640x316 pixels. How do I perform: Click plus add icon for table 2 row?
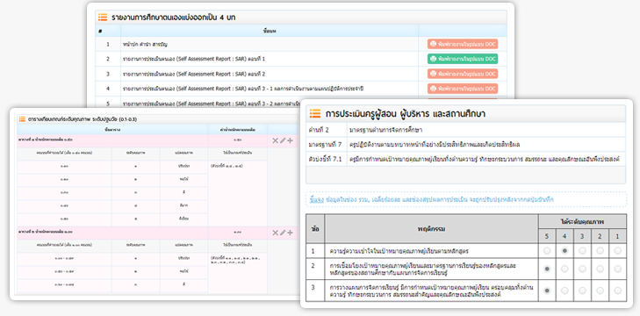click(x=290, y=233)
